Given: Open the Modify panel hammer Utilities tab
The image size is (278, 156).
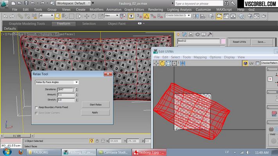Looking at the screenshot, I should (210, 34).
